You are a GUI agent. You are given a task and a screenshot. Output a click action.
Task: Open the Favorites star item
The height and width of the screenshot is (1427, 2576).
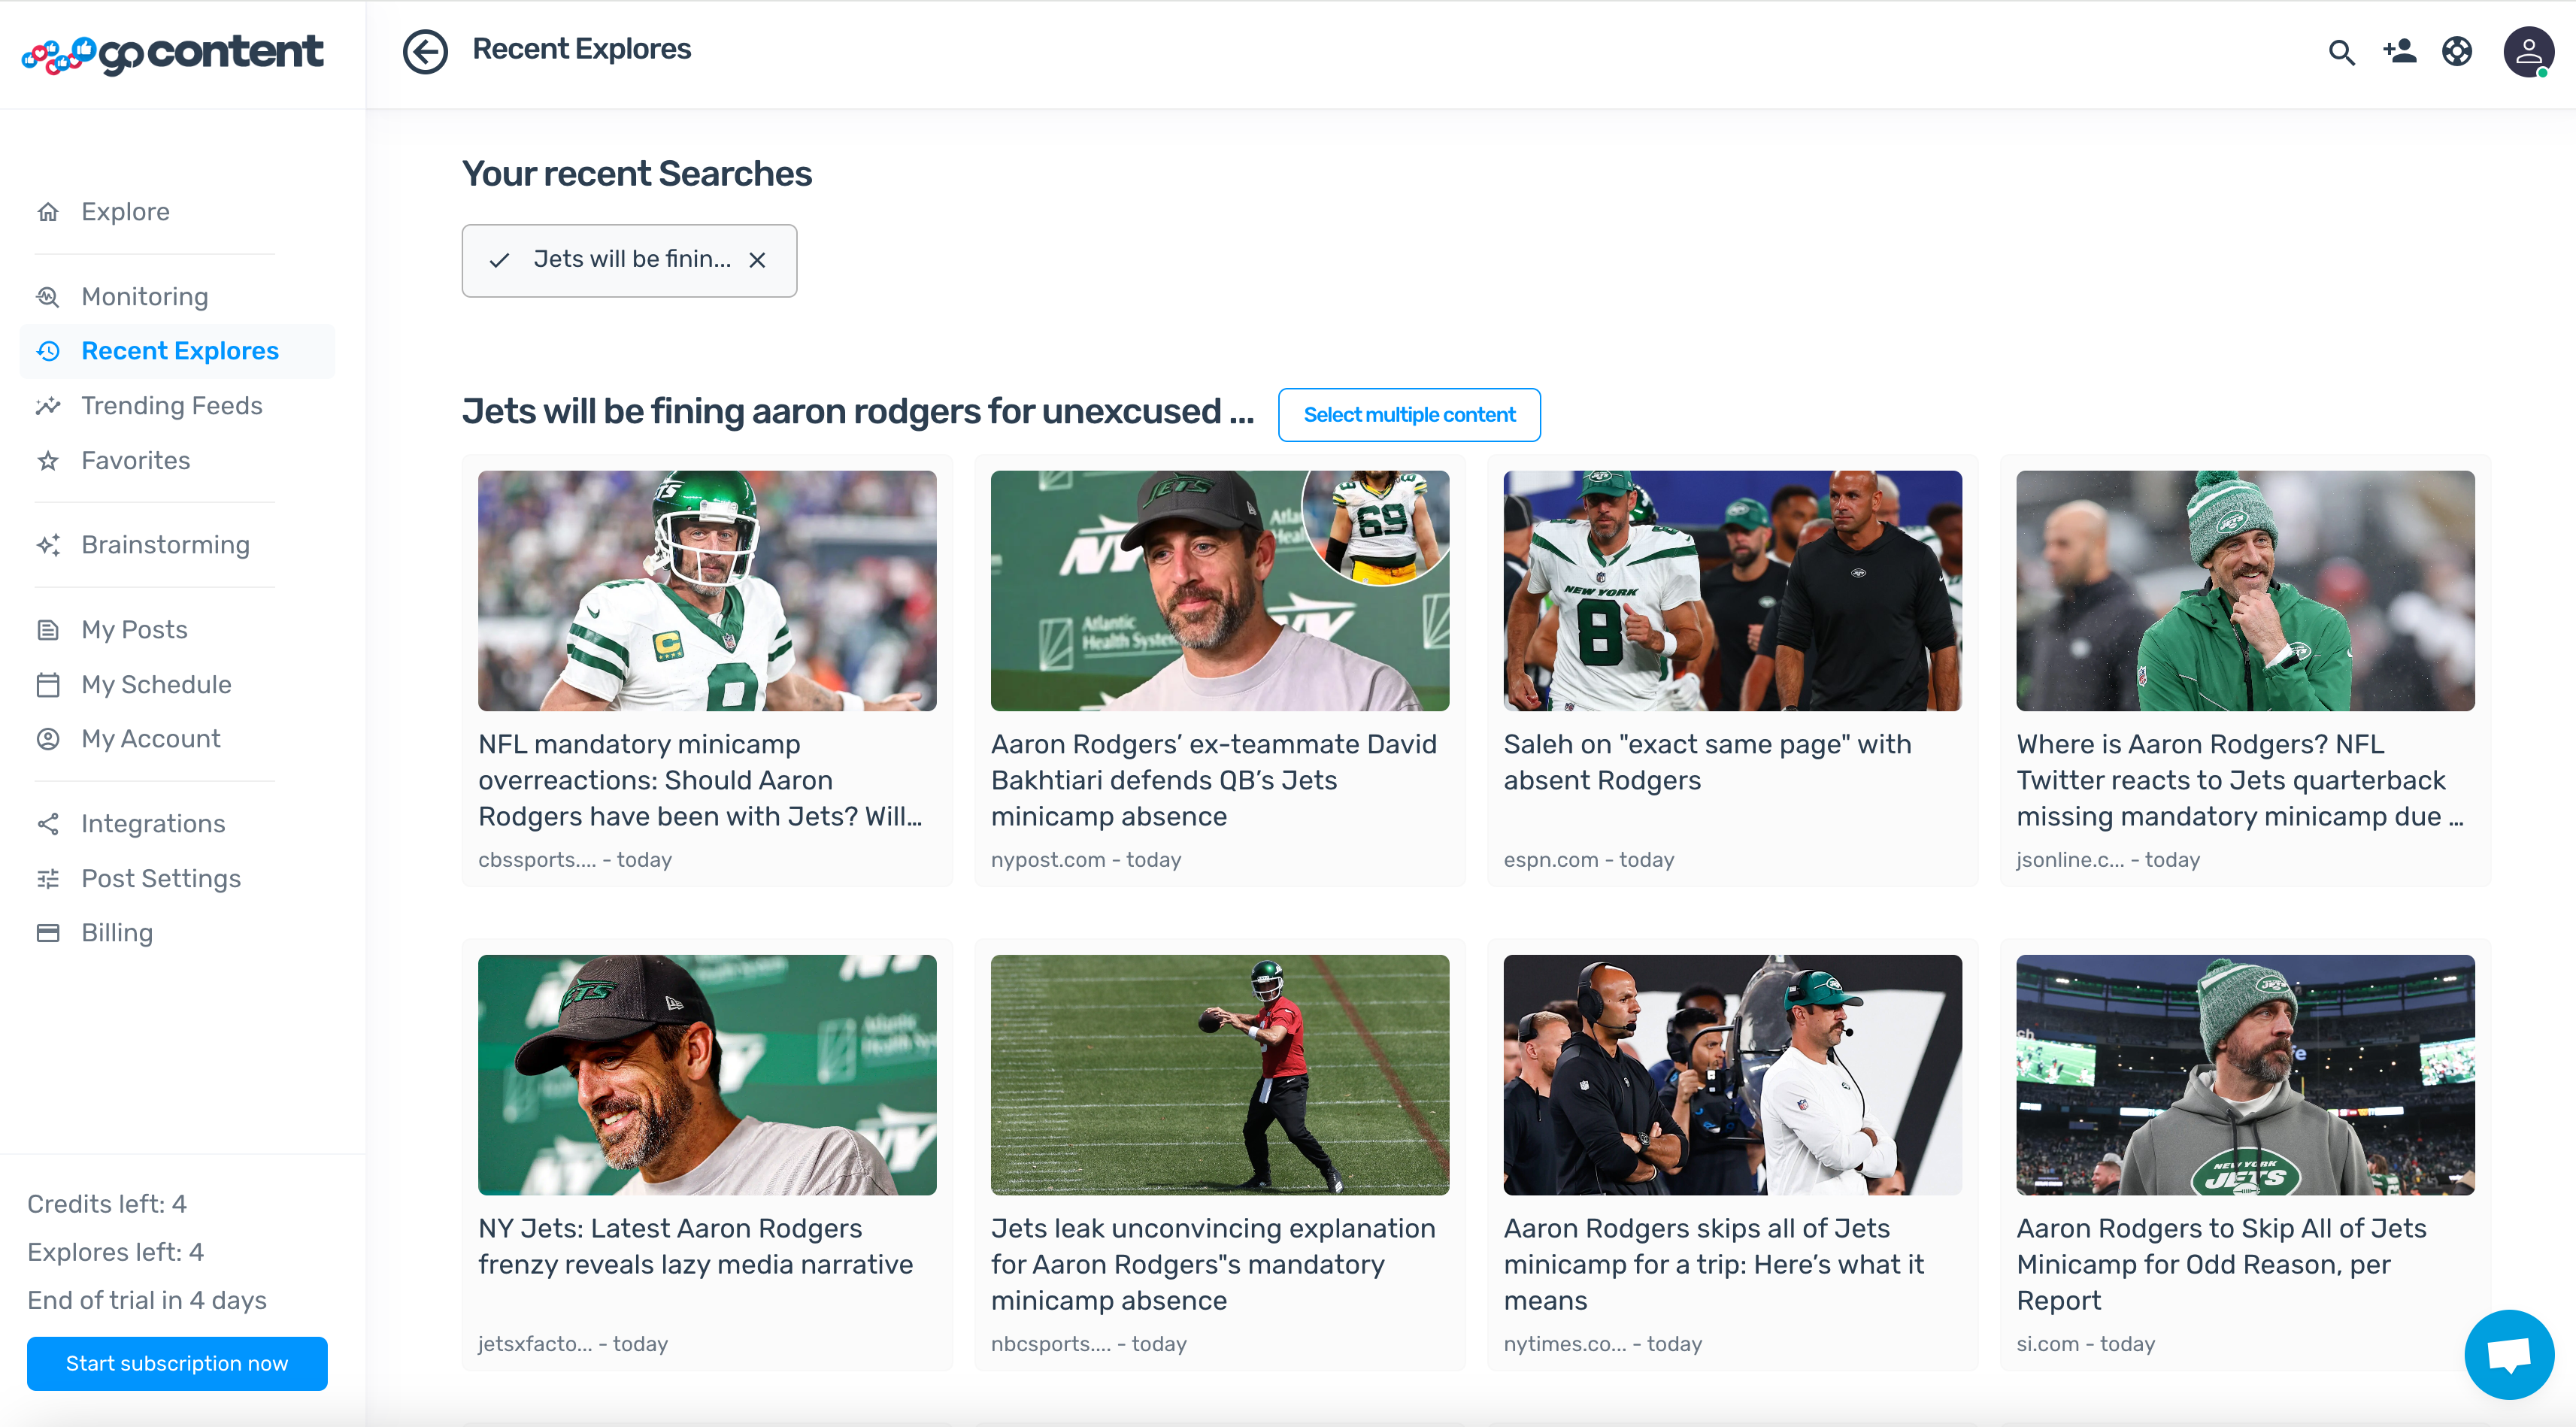(x=135, y=461)
